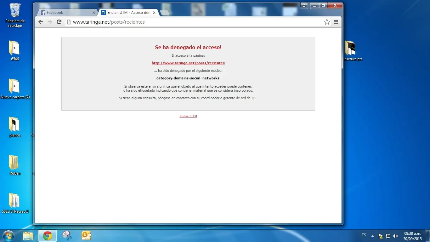Switch to the Facebook tab

68,13
